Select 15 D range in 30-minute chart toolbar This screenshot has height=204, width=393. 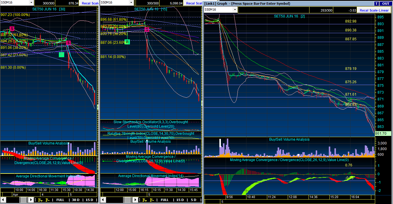(89, 200)
